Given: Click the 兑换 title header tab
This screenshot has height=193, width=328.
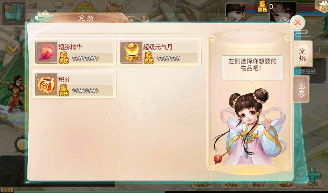Looking at the screenshot, I should tap(86, 18).
